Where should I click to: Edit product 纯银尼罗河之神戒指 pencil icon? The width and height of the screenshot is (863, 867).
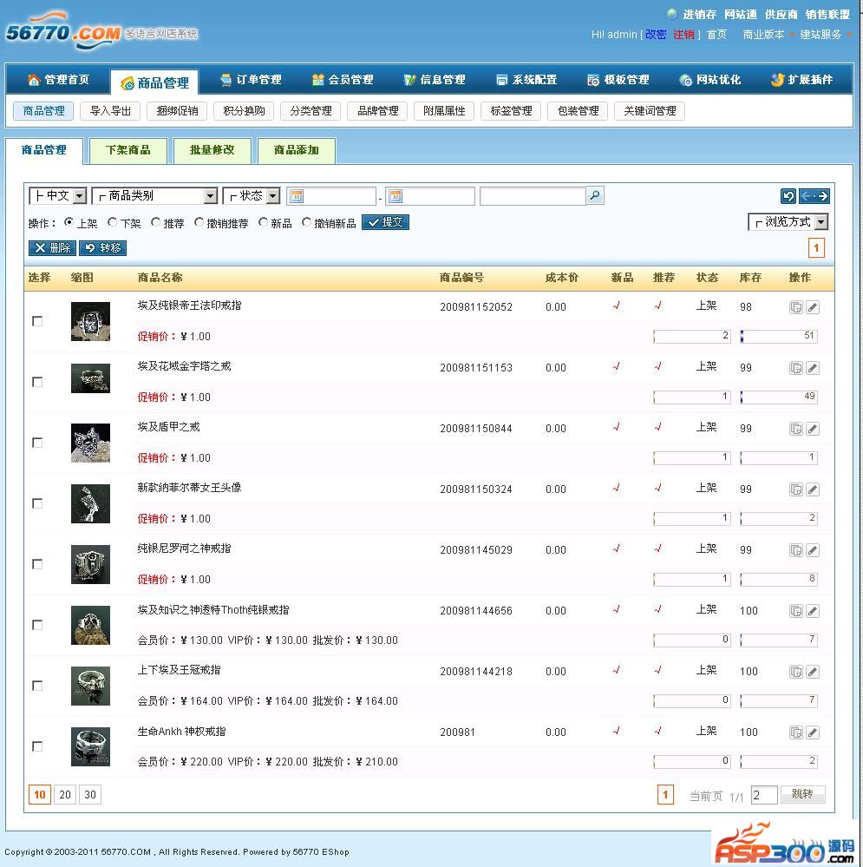(x=812, y=551)
